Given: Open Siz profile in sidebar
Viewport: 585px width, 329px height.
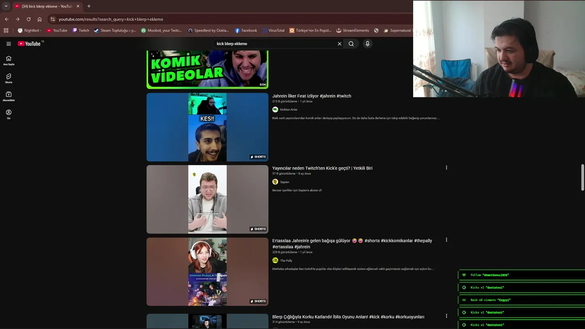Looking at the screenshot, I should coord(9,114).
